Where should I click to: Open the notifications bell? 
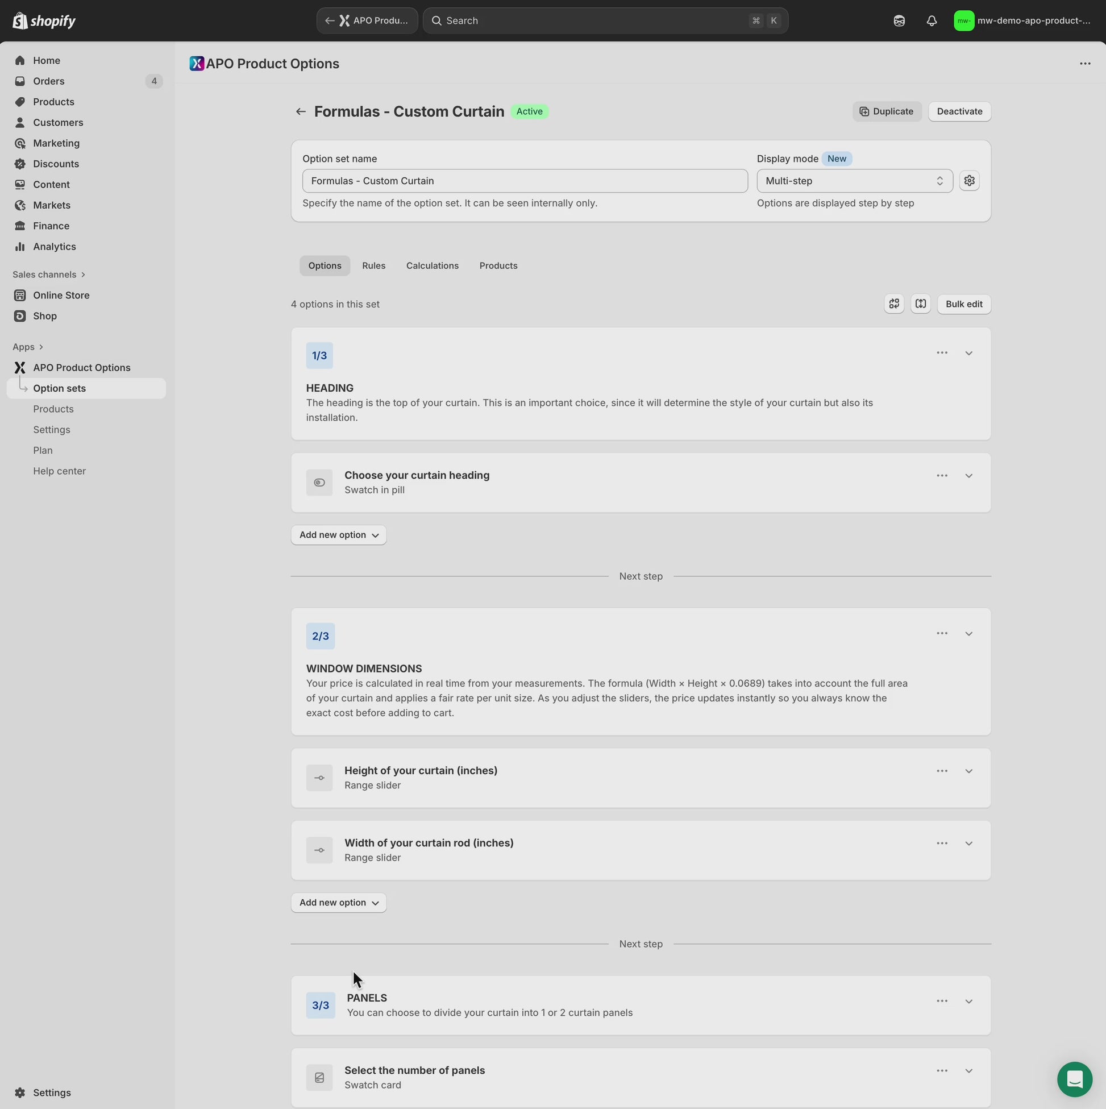(x=931, y=20)
